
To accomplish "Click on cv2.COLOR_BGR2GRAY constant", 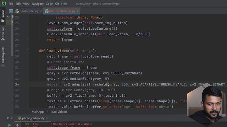I will click(121, 73).
